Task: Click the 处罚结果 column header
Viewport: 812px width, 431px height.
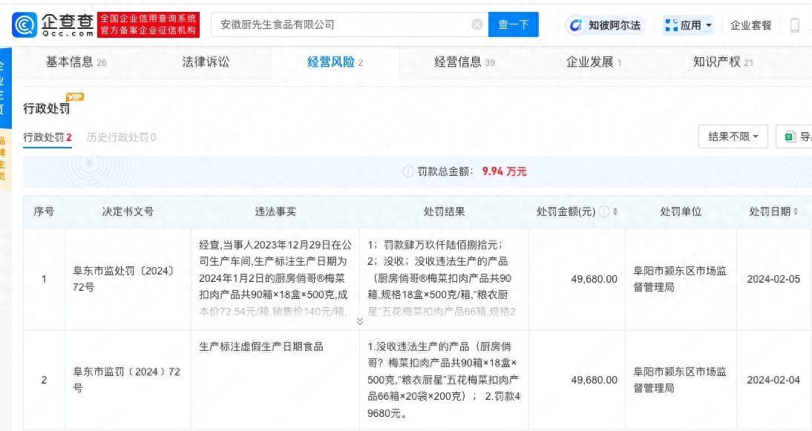Action: pyautogui.click(x=444, y=211)
